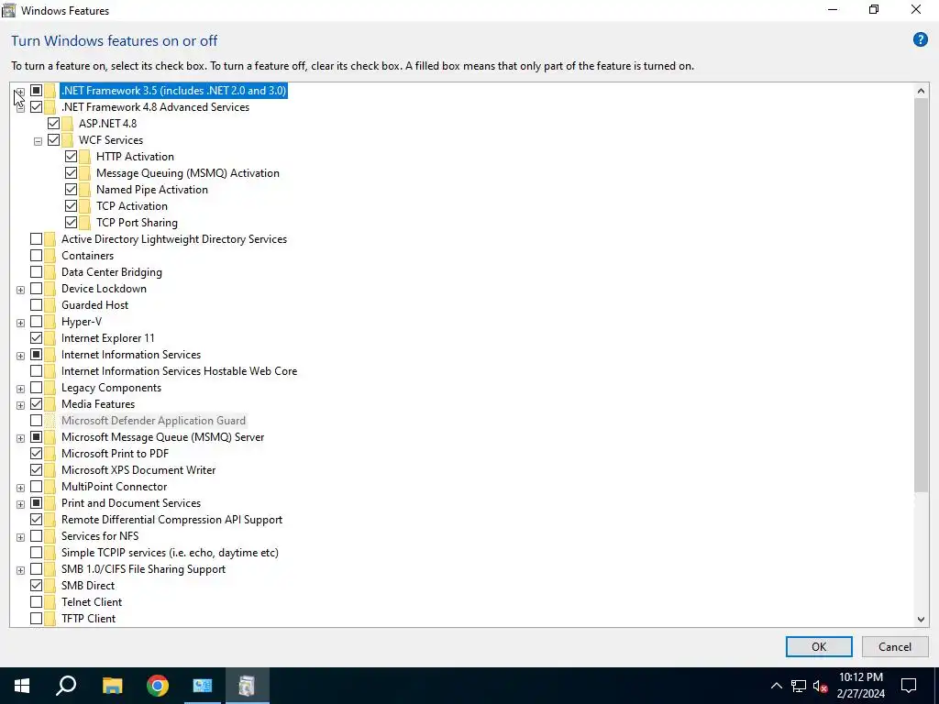Click folder icon beside MultiPoint Connector
Viewport: 939px width, 704px height.
pos(50,487)
